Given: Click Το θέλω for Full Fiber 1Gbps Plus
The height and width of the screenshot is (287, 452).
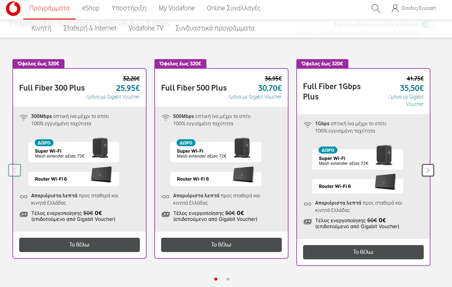Looking at the screenshot, I should (x=363, y=252).
